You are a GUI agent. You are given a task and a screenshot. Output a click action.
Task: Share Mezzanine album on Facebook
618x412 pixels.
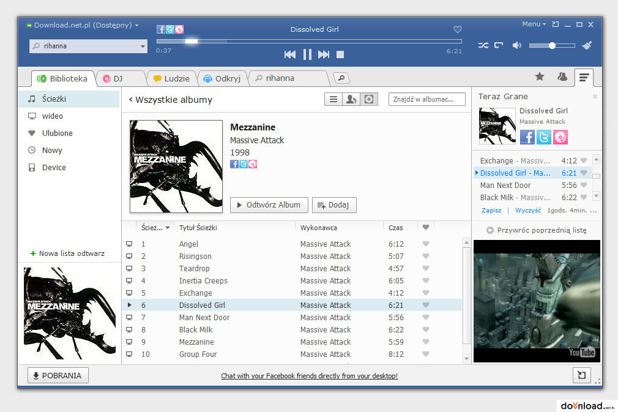234,164
